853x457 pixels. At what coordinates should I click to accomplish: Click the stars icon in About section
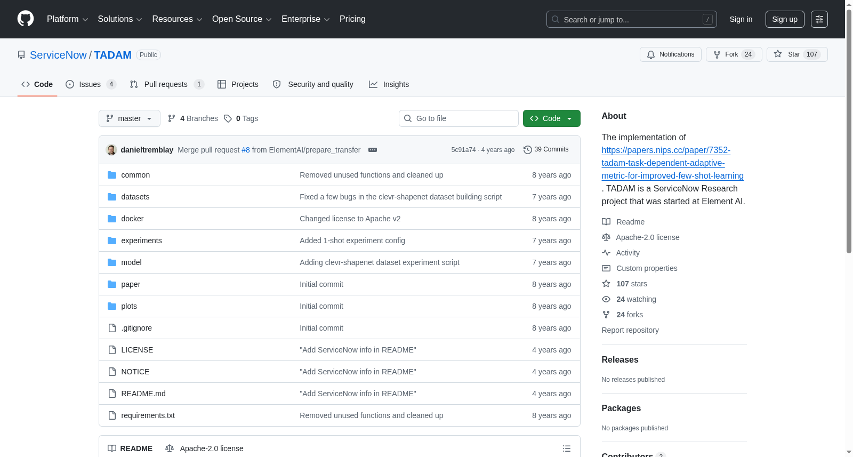[606, 284]
